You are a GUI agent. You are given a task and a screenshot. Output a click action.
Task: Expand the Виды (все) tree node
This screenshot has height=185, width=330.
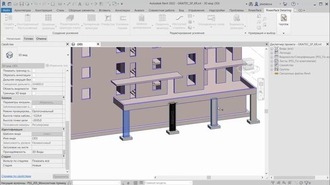[x=272, y=49]
